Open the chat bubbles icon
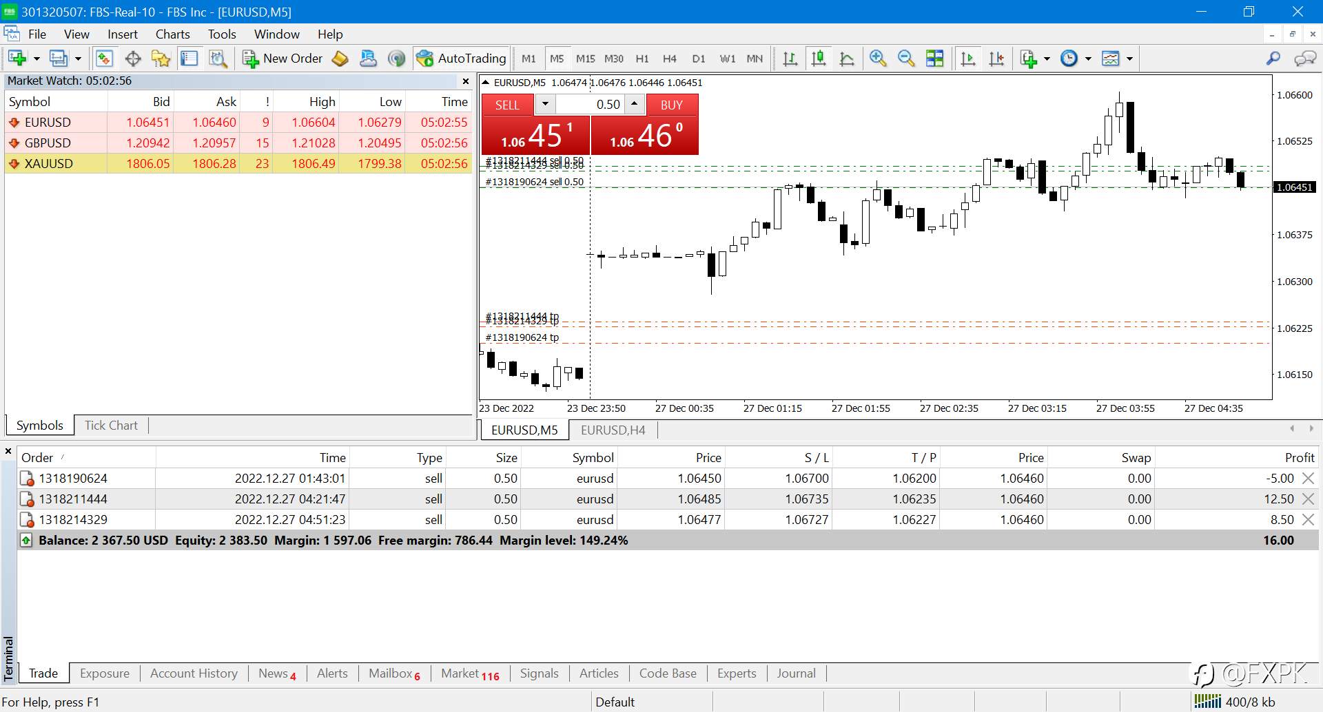 click(1305, 59)
